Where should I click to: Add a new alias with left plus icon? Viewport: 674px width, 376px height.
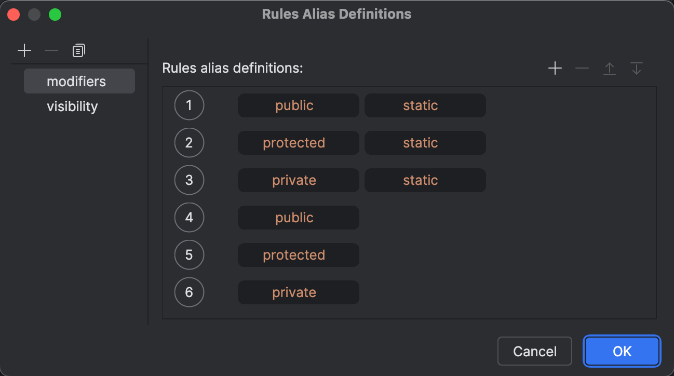pos(24,50)
